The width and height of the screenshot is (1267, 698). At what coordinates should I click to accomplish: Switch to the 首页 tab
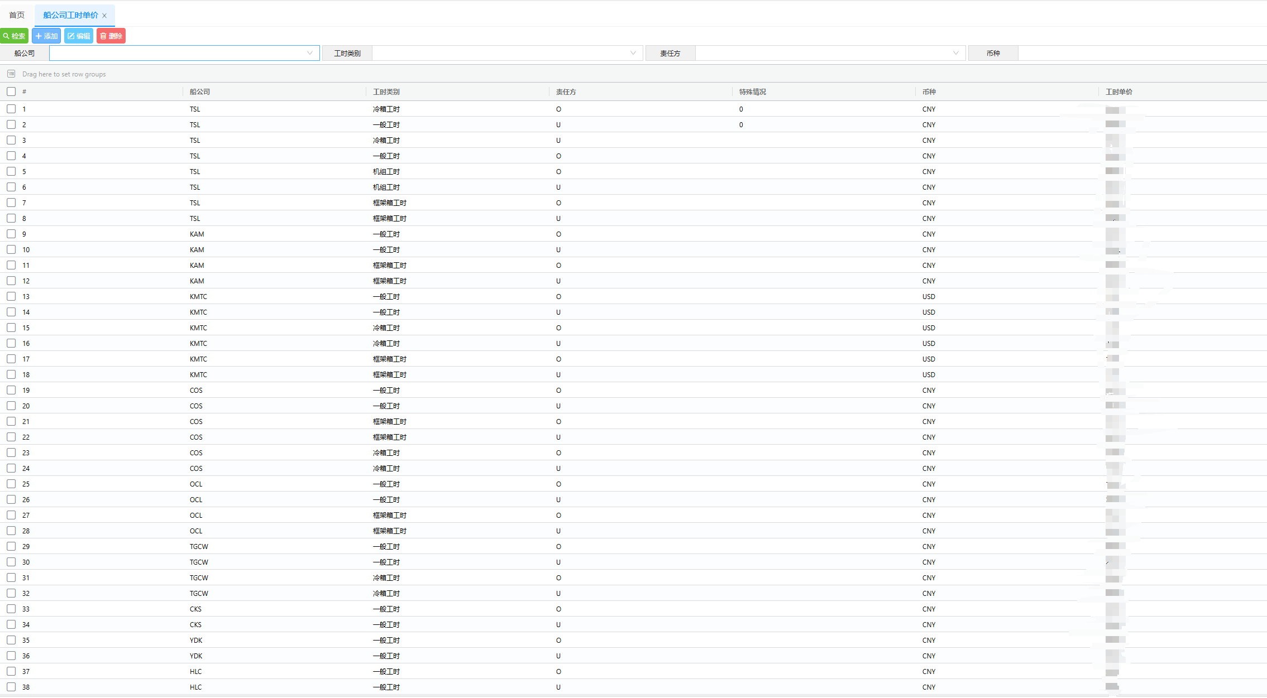click(17, 15)
